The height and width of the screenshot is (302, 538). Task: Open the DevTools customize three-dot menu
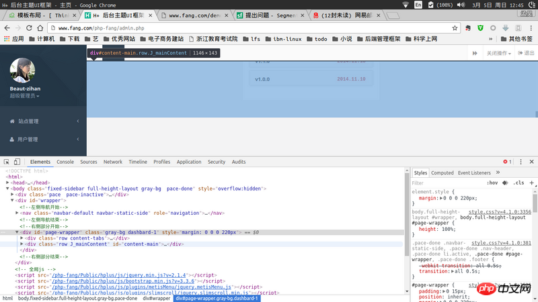[521, 162]
